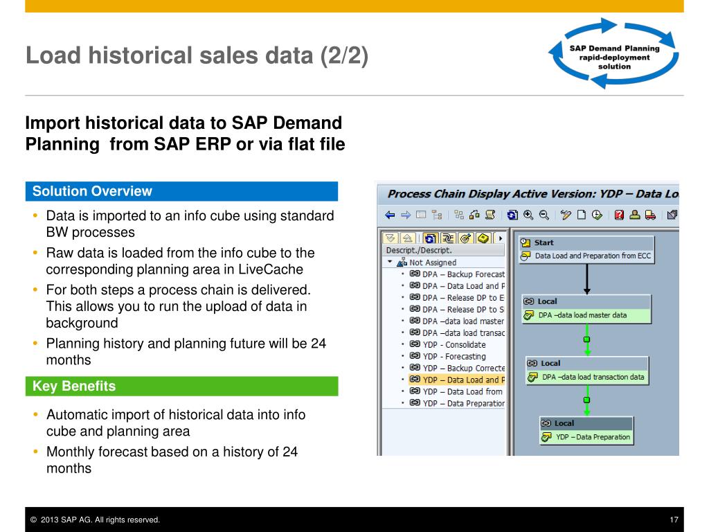
Task: Click the target bullseye icon in tree panel
Action: click(465, 238)
